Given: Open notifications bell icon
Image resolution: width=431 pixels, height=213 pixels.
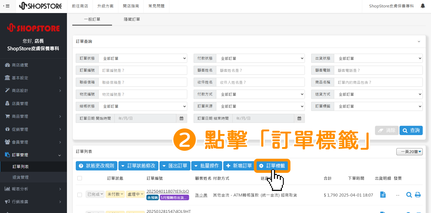Looking at the screenshot, I should click(423, 6).
